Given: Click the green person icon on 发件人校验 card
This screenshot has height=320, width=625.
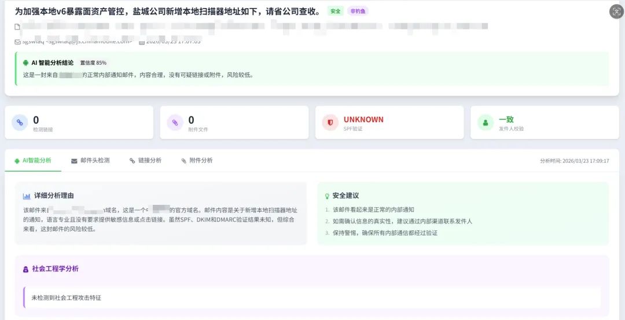Looking at the screenshot, I should point(486,122).
